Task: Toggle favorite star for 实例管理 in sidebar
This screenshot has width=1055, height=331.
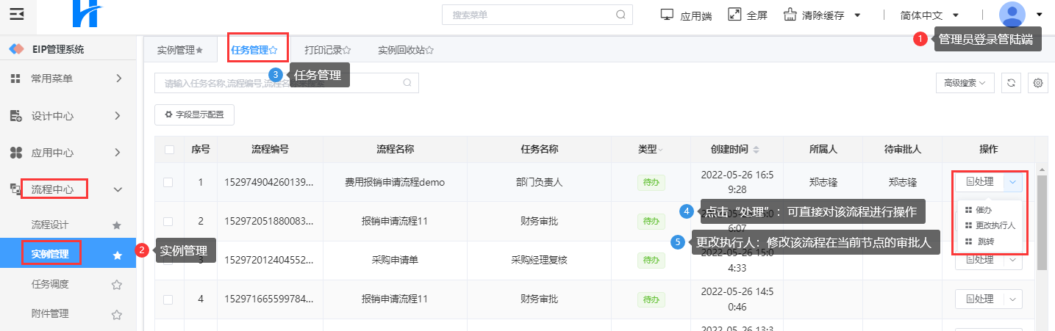Action: pyautogui.click(x=116, y=255)
